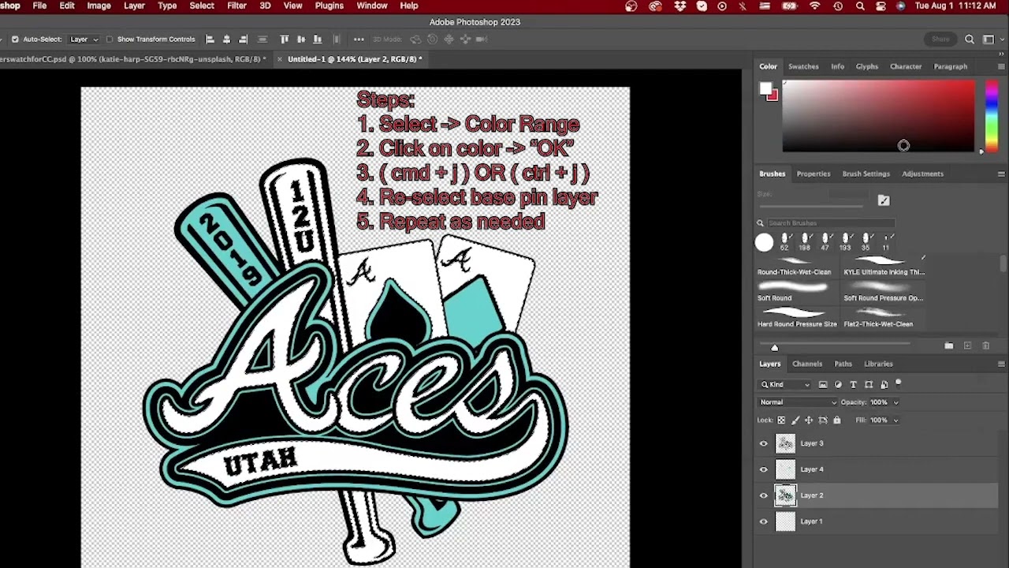Screen dimensions: 1009x568
Task: Open the Opacity slider arrow
Action: pyautogui.click(x=895, y=402)
